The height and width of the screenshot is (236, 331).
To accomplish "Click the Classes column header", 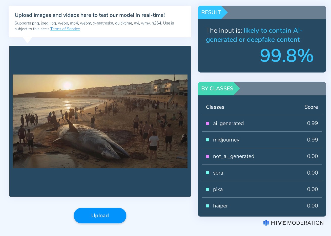I will tap(215, 107).
